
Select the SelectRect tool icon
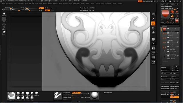(4, 23)
